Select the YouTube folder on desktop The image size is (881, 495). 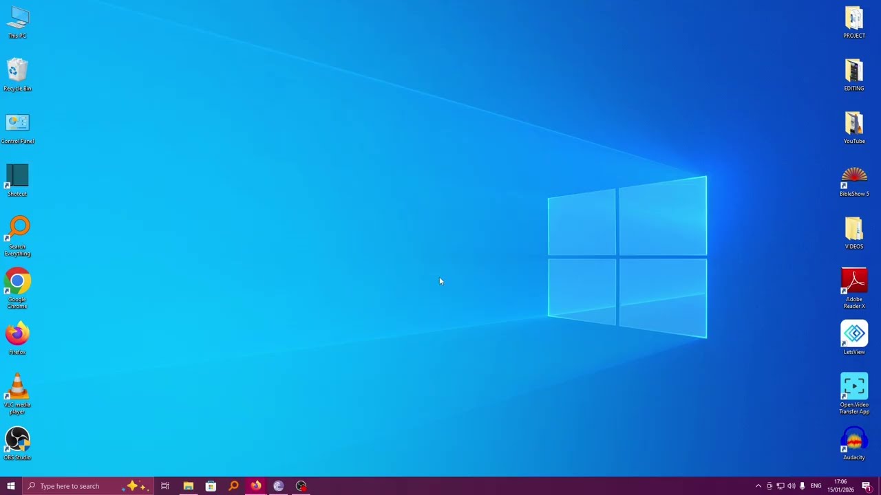(x=854, y=129)
